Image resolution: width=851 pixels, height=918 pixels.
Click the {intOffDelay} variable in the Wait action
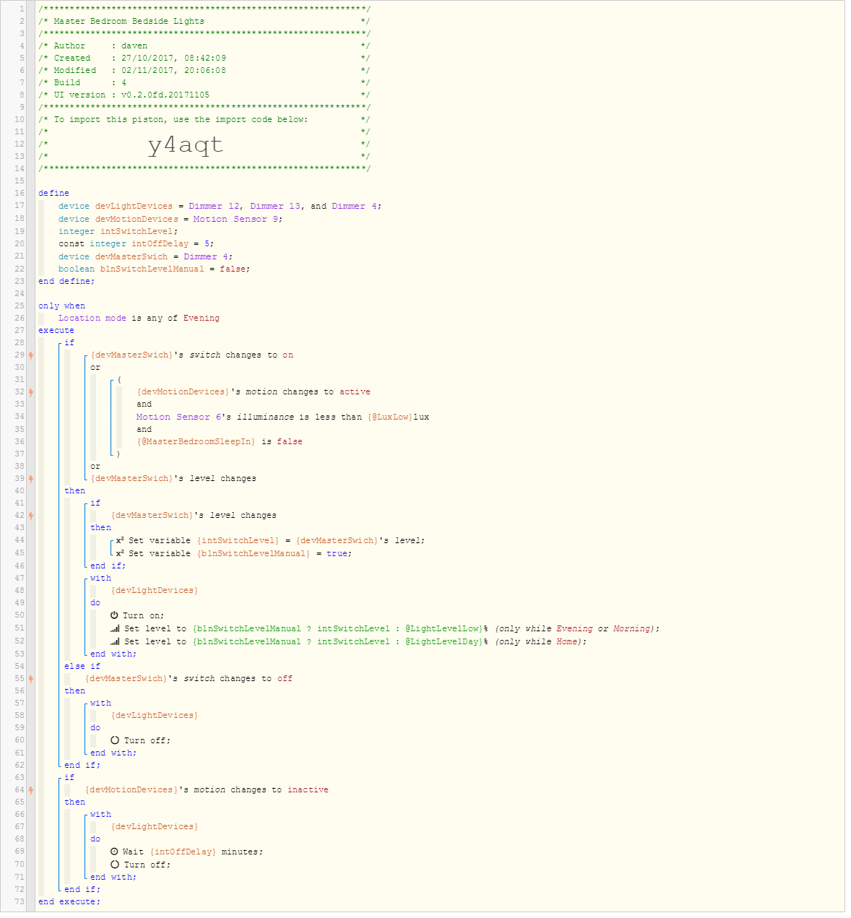pos(183,852)
